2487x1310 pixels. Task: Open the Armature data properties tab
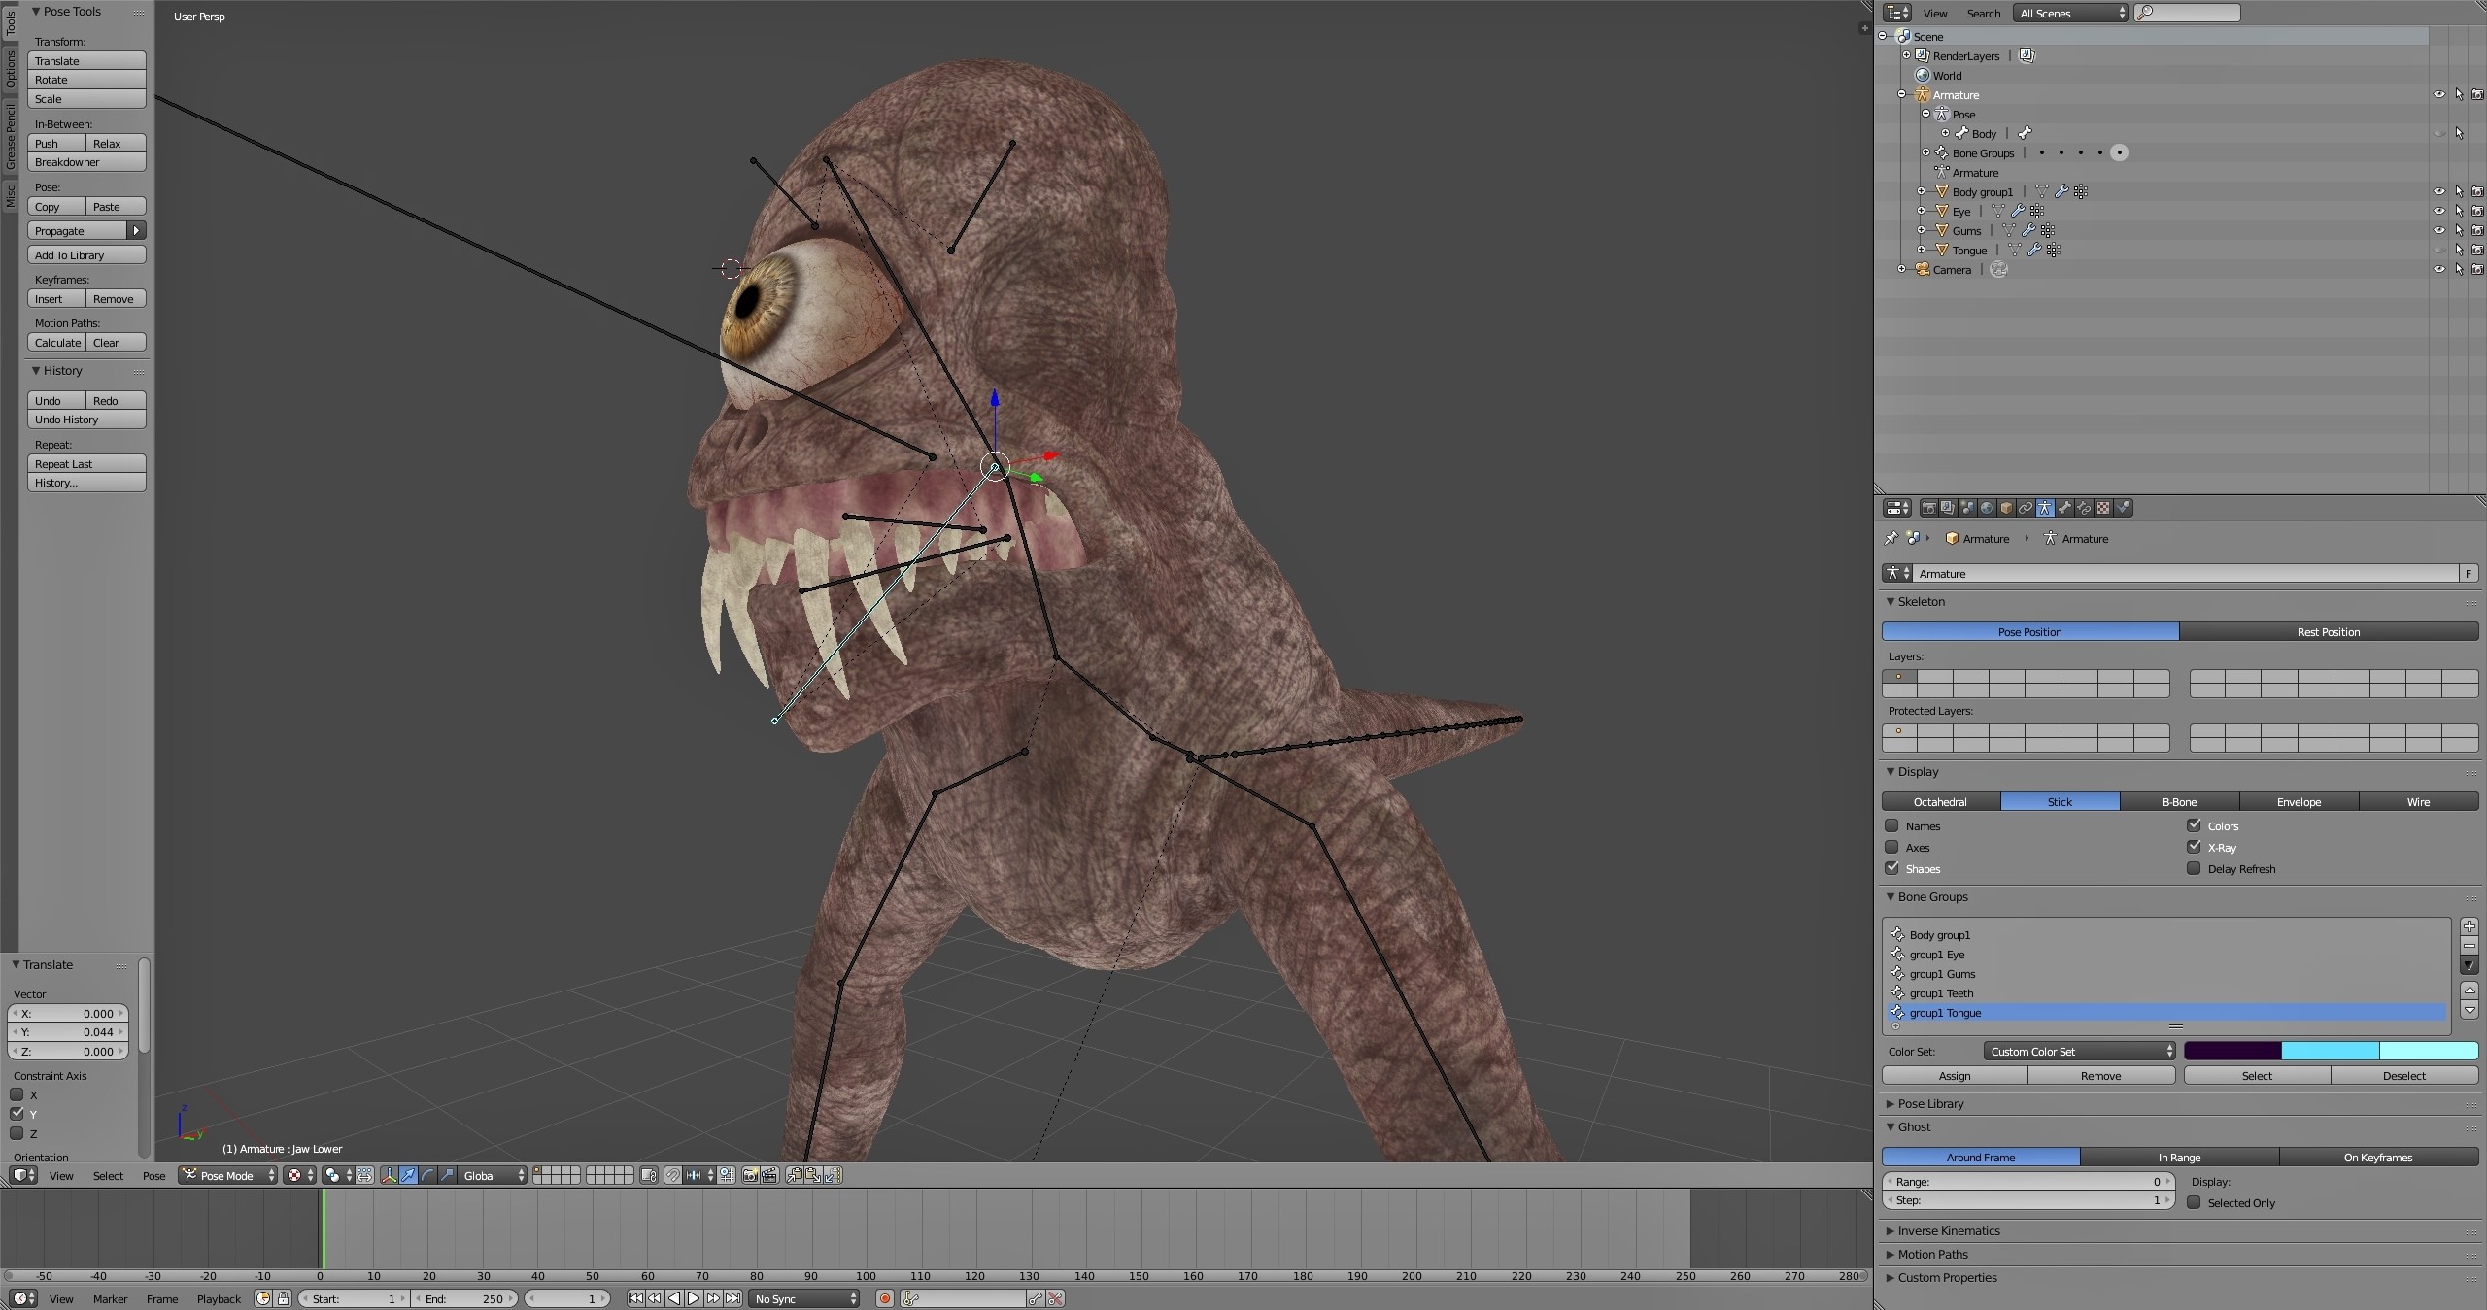point(2045,508)
